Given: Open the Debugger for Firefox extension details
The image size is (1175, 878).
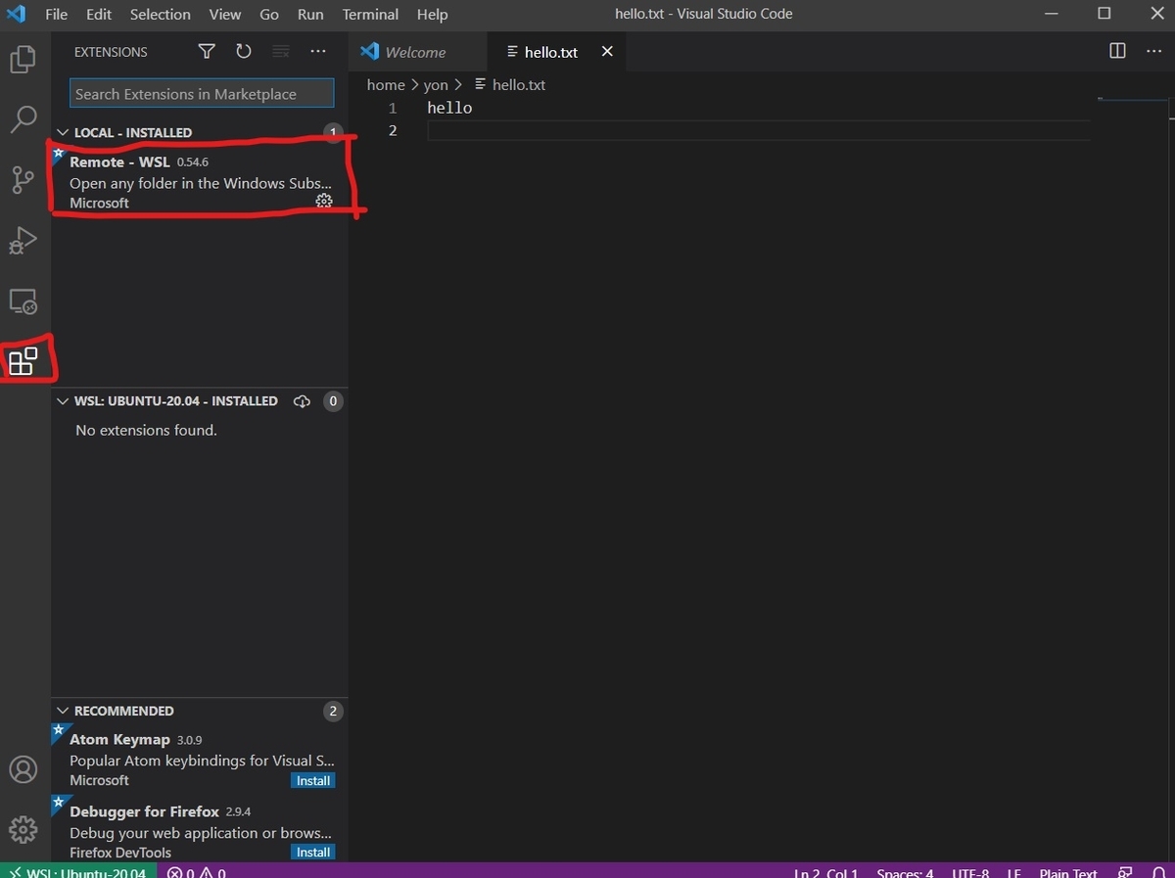Looking at the screenshot, I should (x=200, y=831).
